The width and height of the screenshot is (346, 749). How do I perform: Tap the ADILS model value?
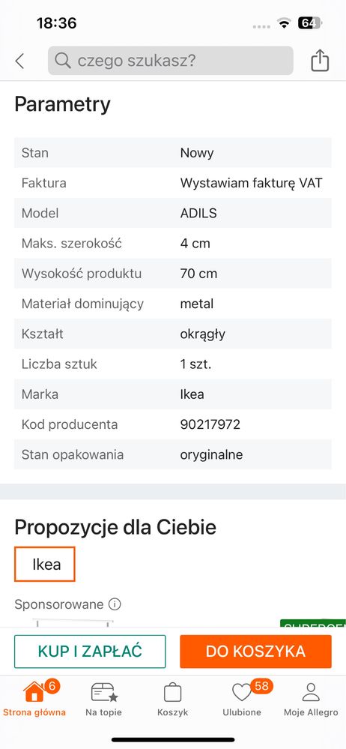(x=198, y=213)
